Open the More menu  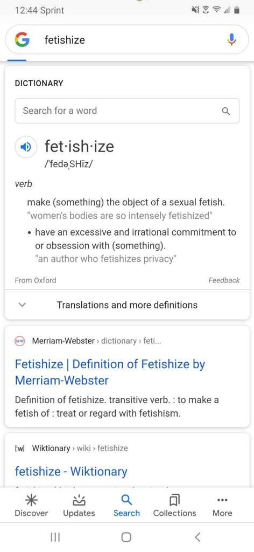click(x=222, y=506)
